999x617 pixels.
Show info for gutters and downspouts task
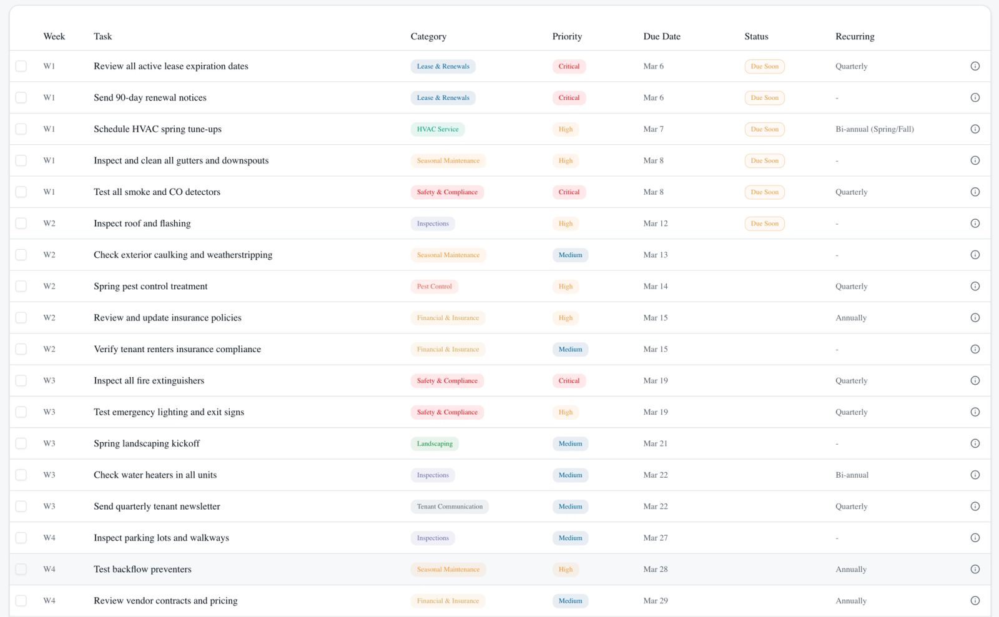(x=975, y=160)
